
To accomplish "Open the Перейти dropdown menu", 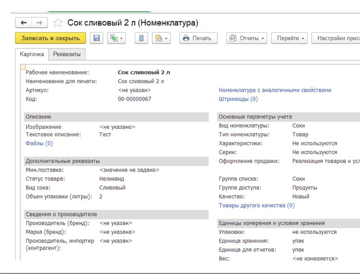I will (289, 38).
